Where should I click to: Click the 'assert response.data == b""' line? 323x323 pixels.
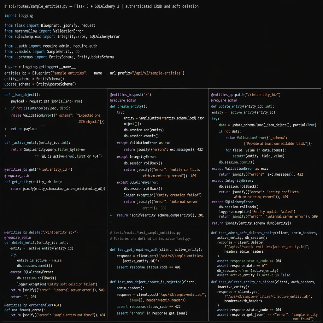pyautogui.click(x=242, y=266)
